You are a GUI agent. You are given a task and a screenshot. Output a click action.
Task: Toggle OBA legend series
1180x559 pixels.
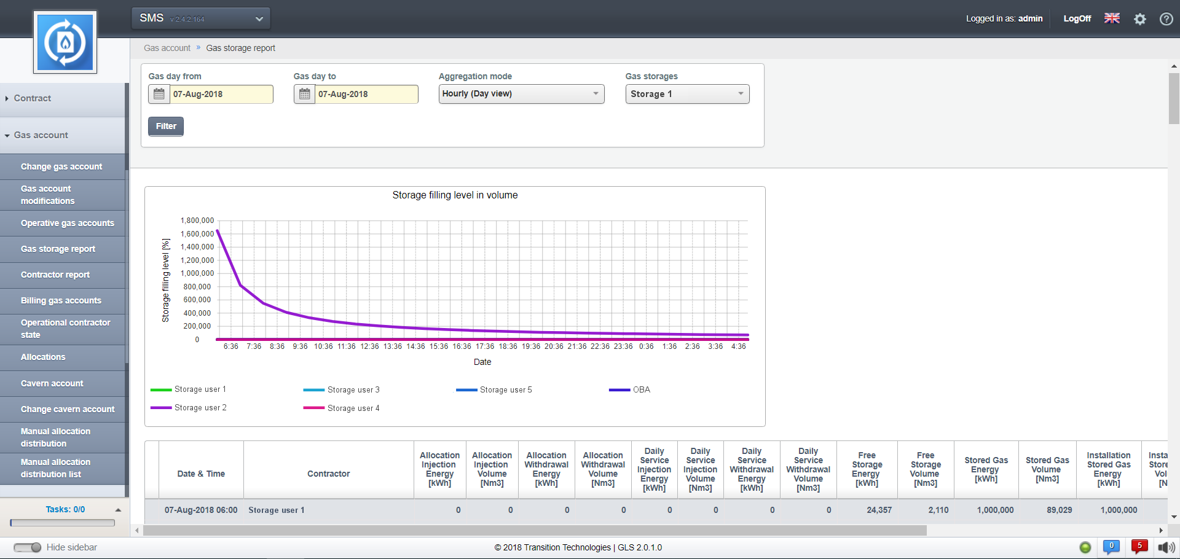pos(629,390)
